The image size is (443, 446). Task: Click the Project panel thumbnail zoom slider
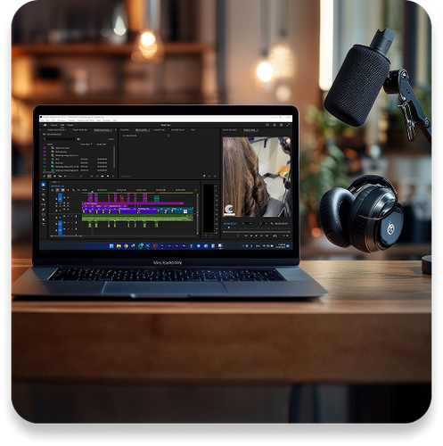coord(71,177)
